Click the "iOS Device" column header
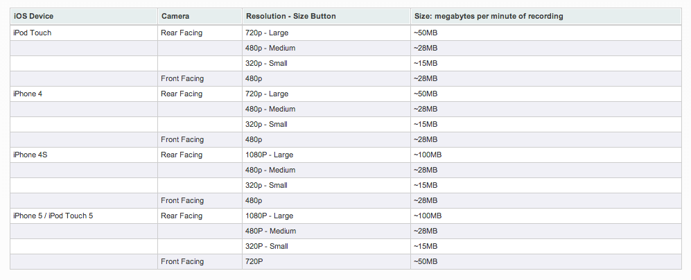Viewport: 691px width, 280px height. (x=34, y=16)
